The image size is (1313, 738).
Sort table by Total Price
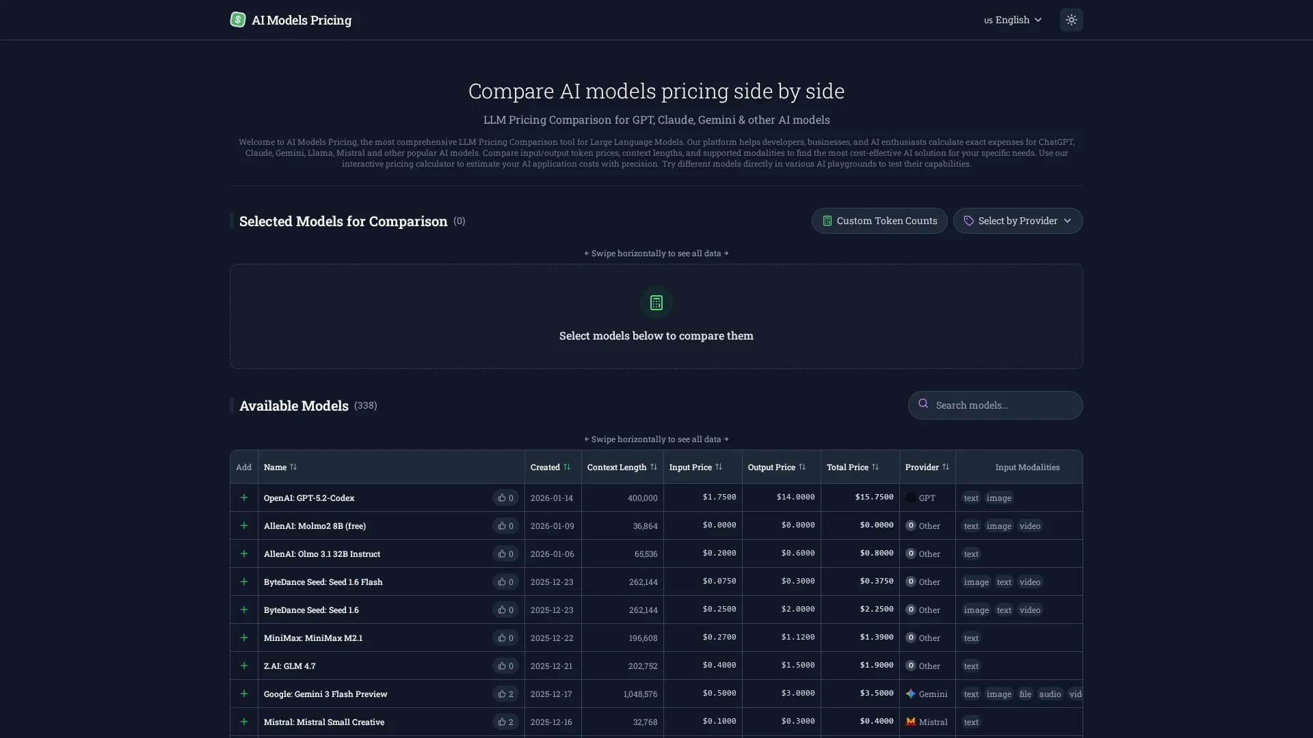[x=853, y=467]
